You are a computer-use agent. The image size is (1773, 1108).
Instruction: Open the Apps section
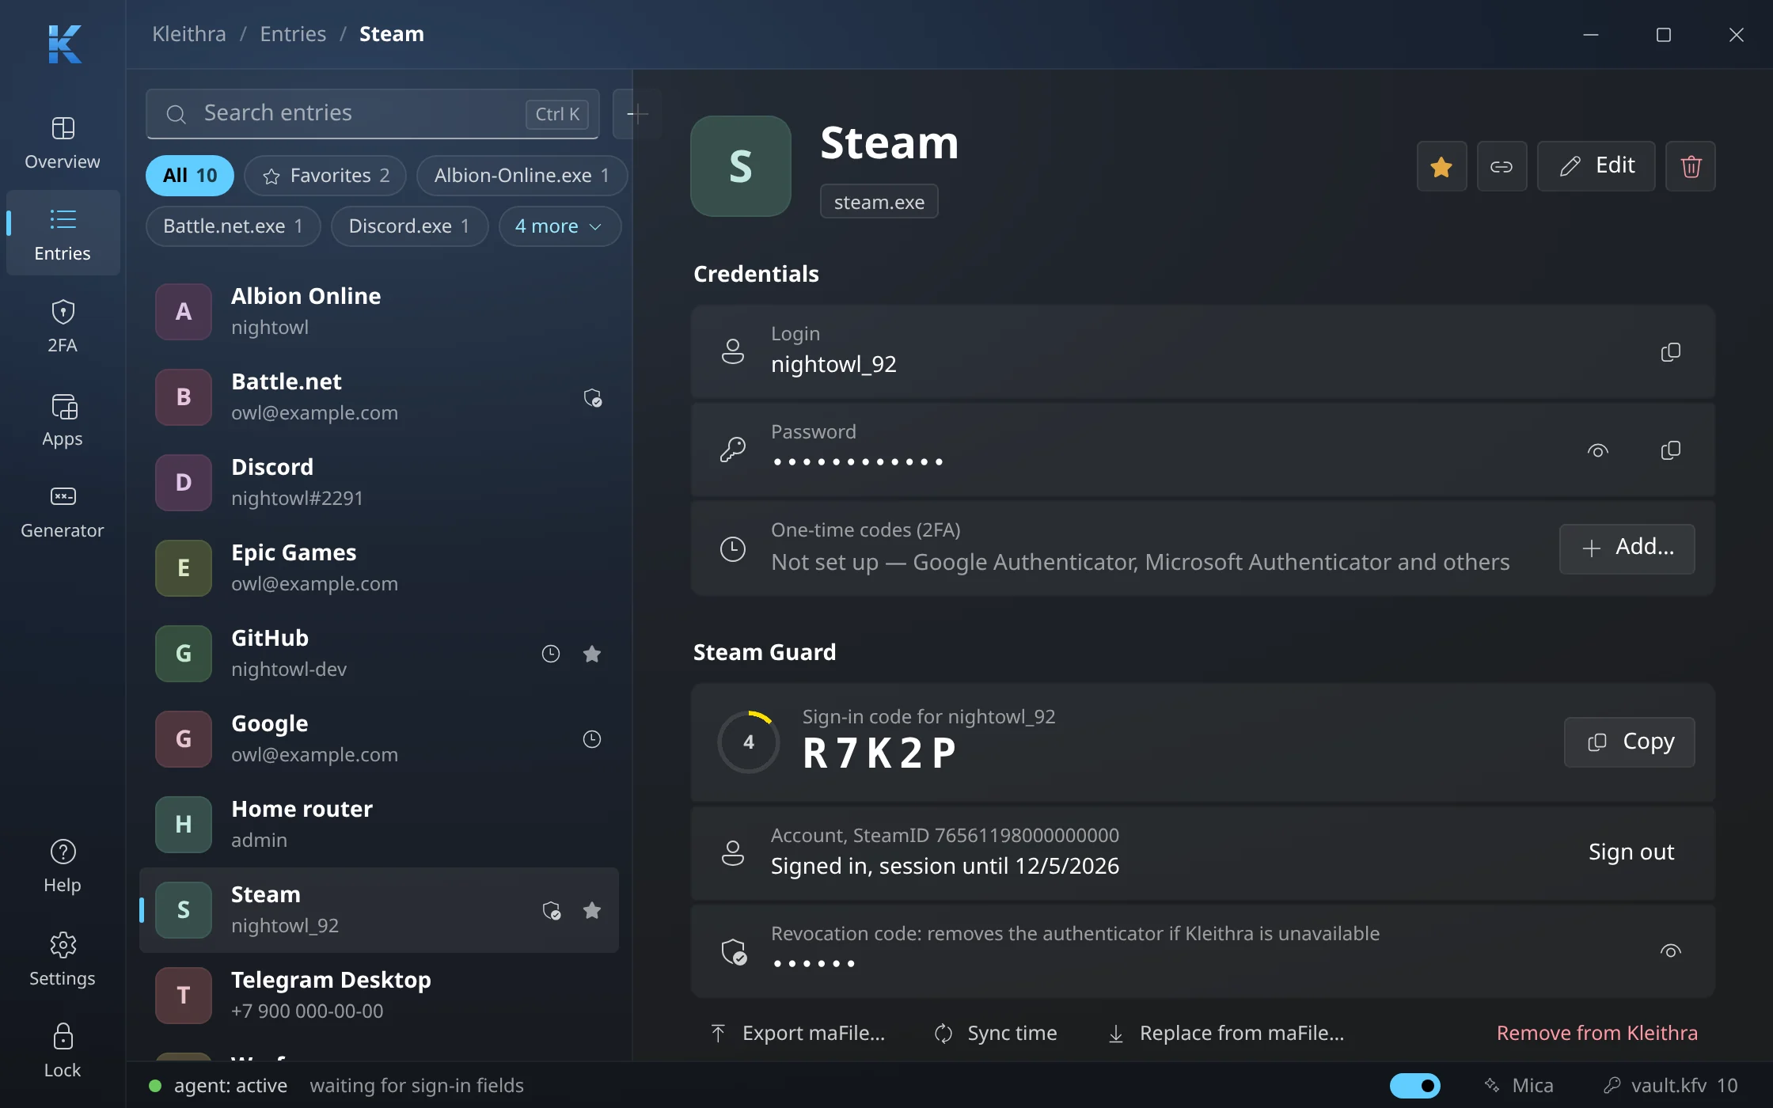(63, 419)
